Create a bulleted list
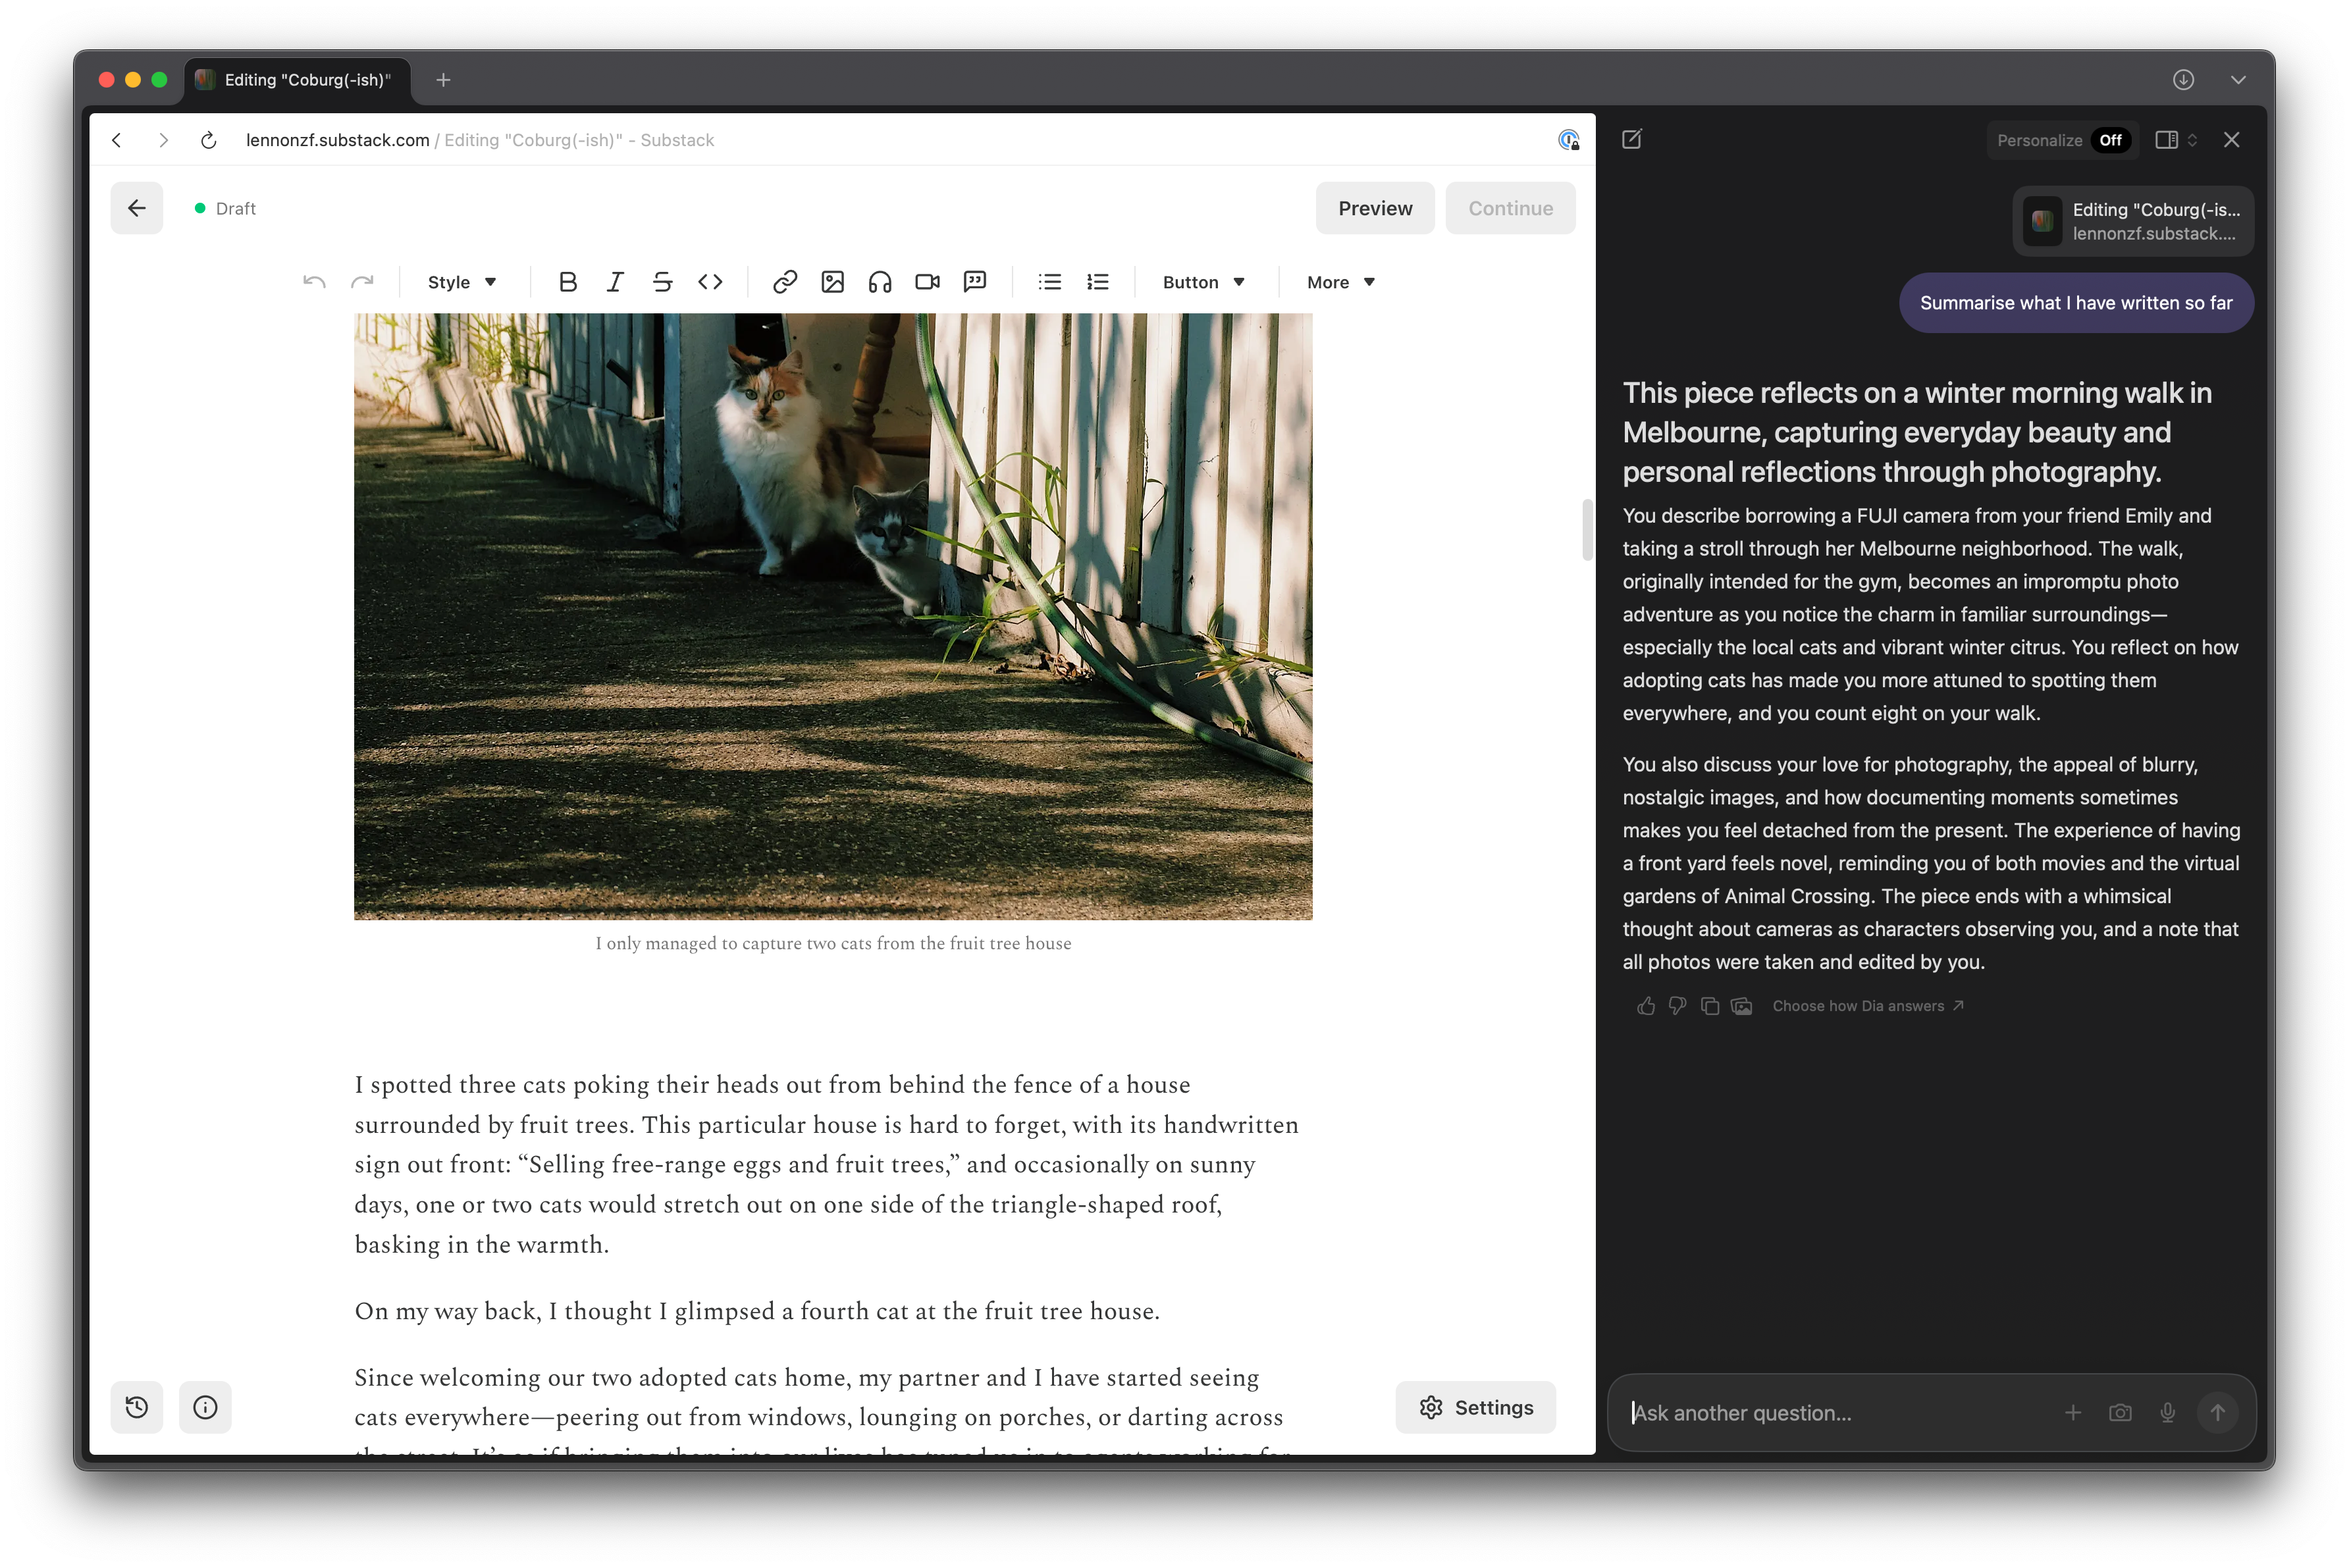 point(1050,282)
